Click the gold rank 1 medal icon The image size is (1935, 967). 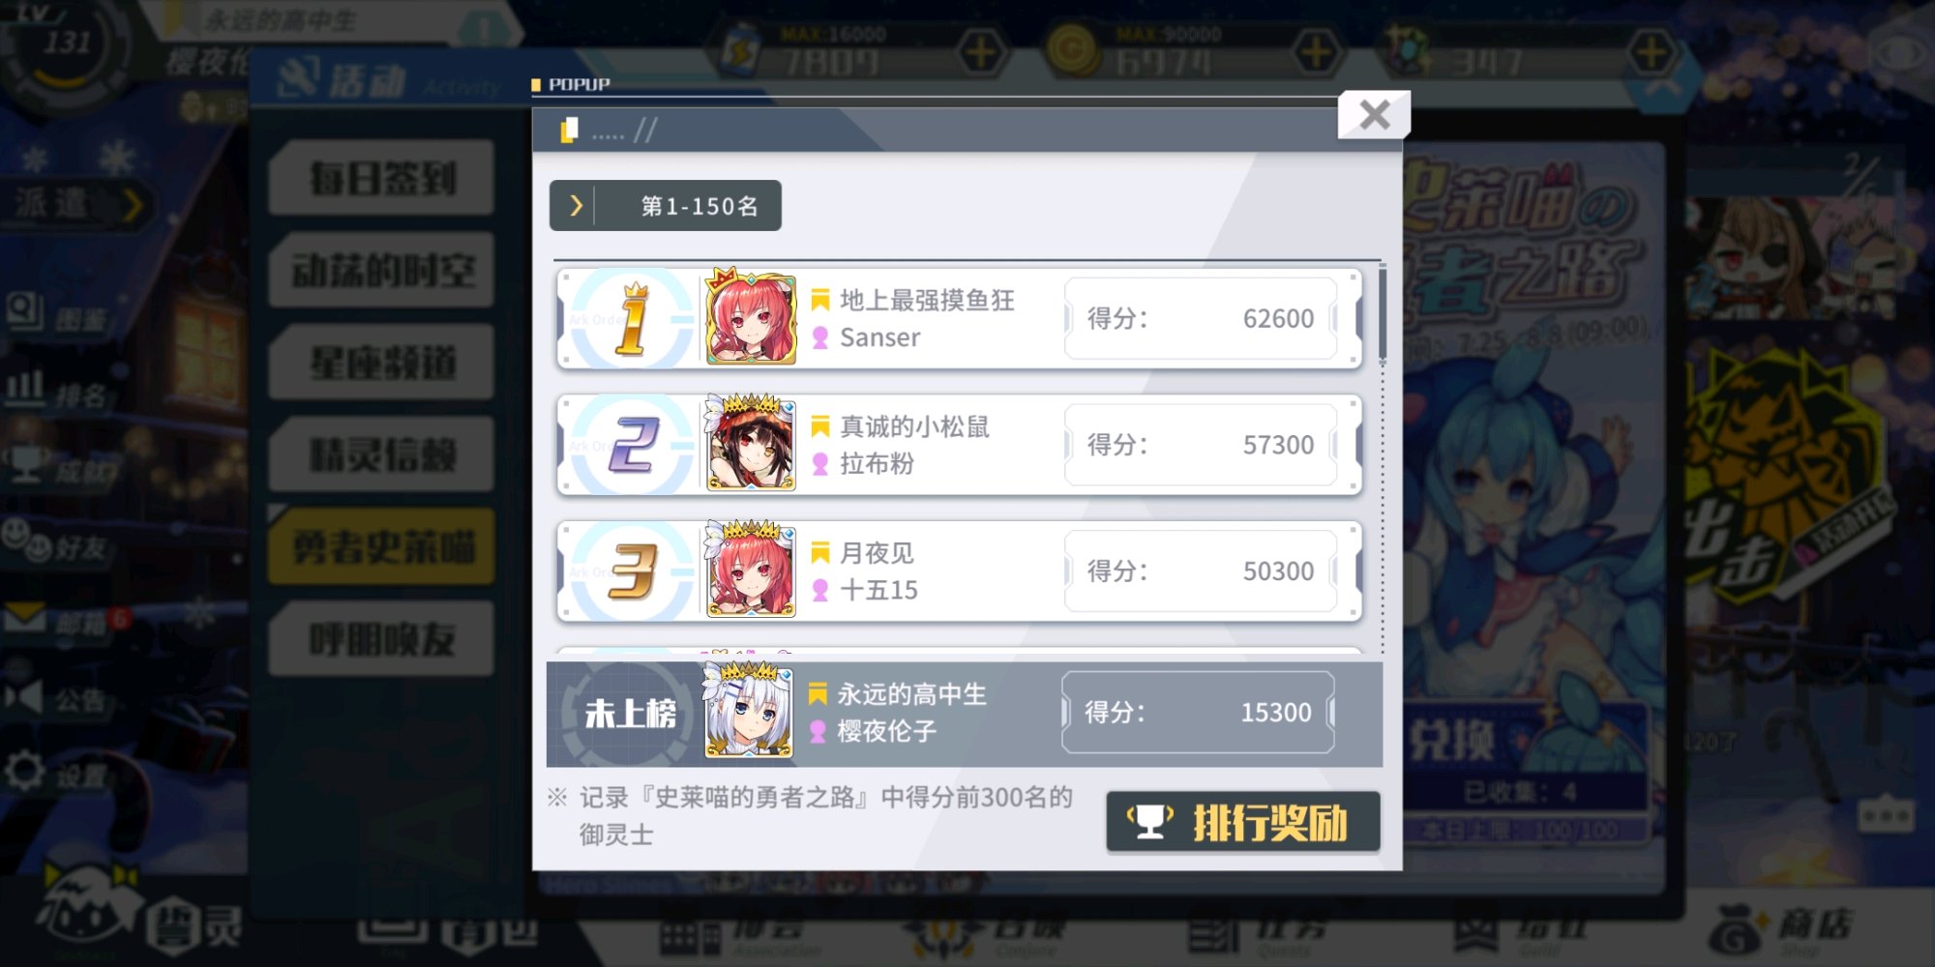[632, 318]
